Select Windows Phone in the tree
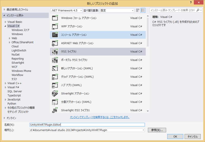The width and height of the screenshot is (205, 142). pyautogui.click(x=21, y=71)
